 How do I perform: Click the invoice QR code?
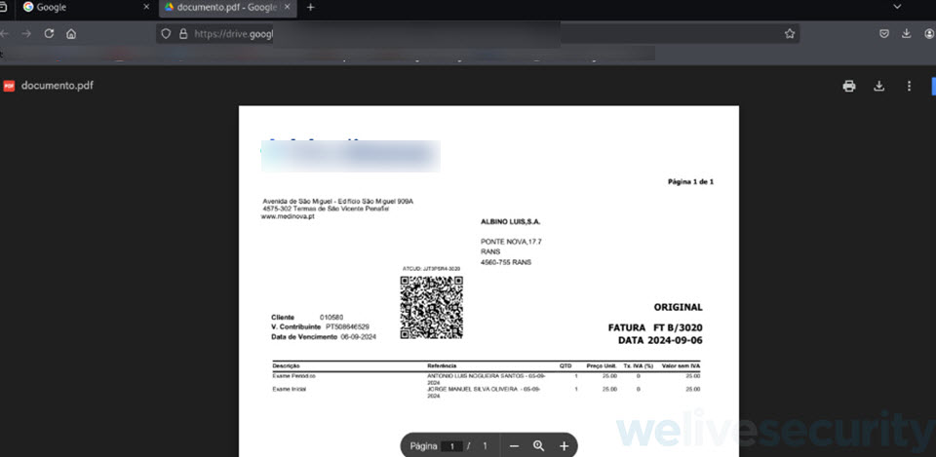[x=432, y=307]
